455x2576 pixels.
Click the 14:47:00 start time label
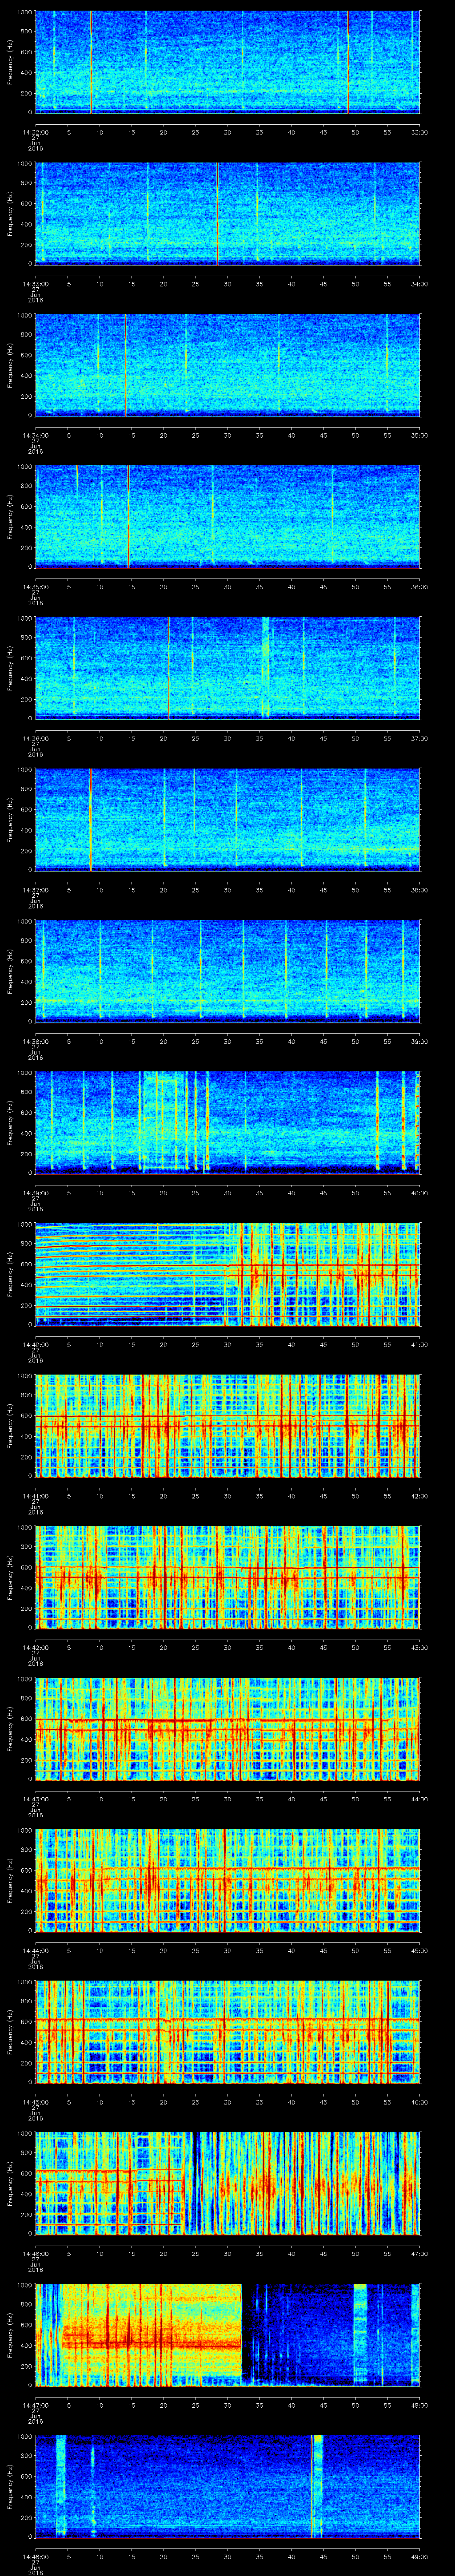(x=36, y=2405)
